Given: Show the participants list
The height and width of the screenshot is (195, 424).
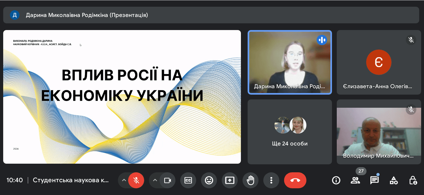Looking at the screenshot, I should tap(355, 180).
